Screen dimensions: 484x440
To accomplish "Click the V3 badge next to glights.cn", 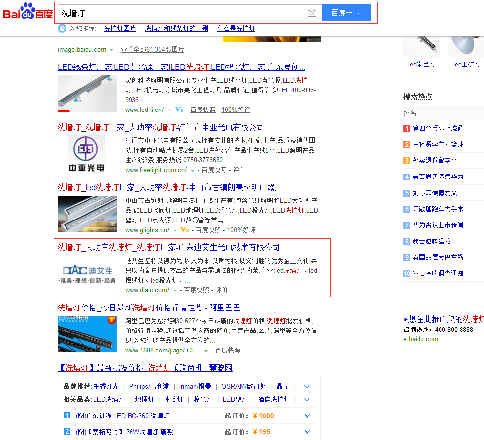I will point(184,230).
